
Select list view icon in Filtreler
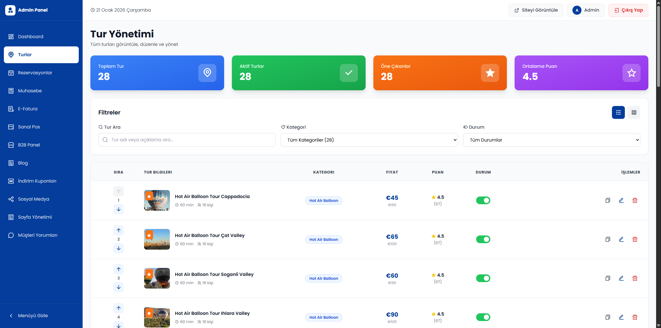(x=618, y=112)
